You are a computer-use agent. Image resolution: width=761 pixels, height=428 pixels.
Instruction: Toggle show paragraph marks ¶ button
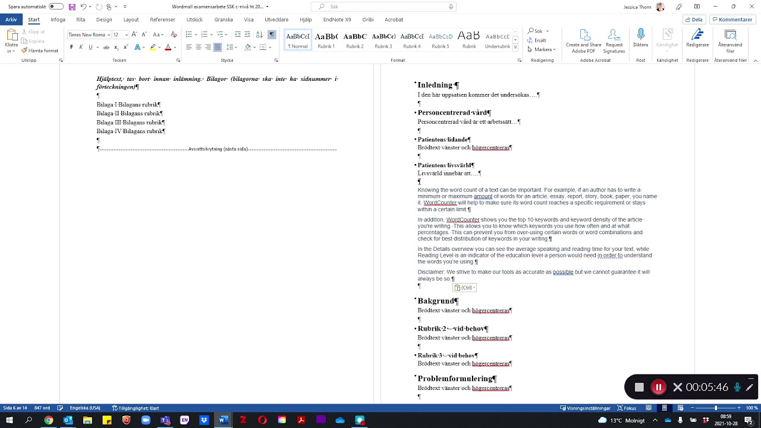click(x=272, y=34)
